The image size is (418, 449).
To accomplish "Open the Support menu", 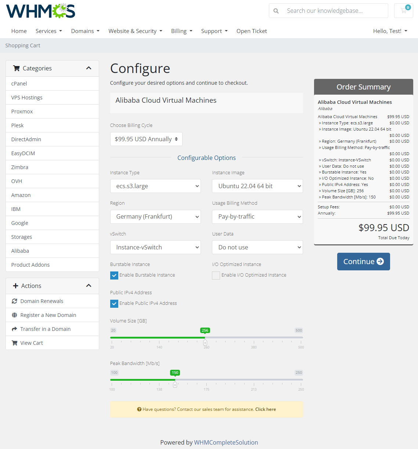I will tap(215, 31).
